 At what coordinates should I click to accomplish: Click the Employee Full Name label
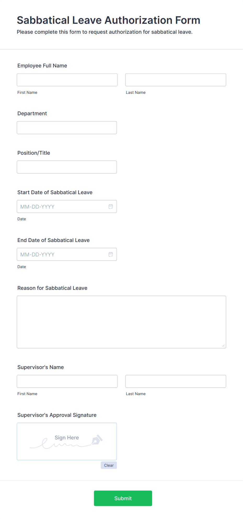(42, 66)
